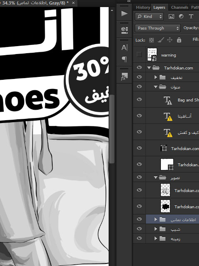Expand the اطلاعات تماس group arrow

pos(156,219)
